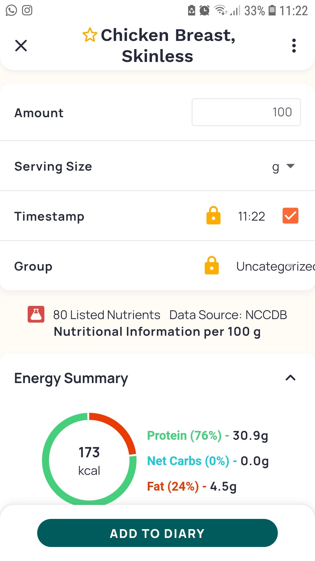Viewport: 315px width, 561px height.
Task: Open the three-dot overflow menu
Action: 294,46
